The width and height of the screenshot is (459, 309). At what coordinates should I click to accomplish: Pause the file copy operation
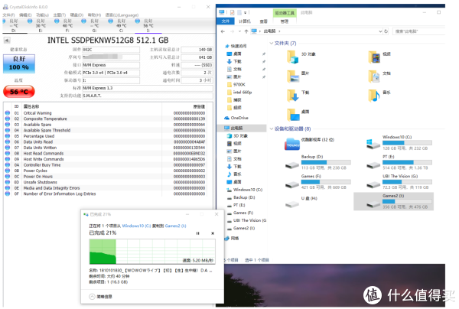click(x=198, y=233)
